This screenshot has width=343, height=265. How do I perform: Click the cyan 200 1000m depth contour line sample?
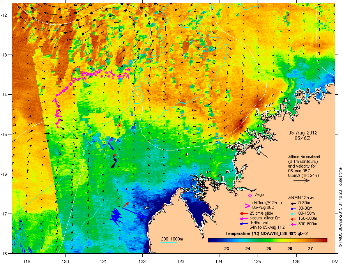pos(169,242)
